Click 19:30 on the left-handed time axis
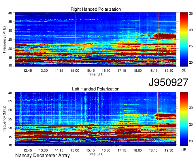The width and height of the screenshot is (196, 159). pyautogui.click(x=169, y=150)
